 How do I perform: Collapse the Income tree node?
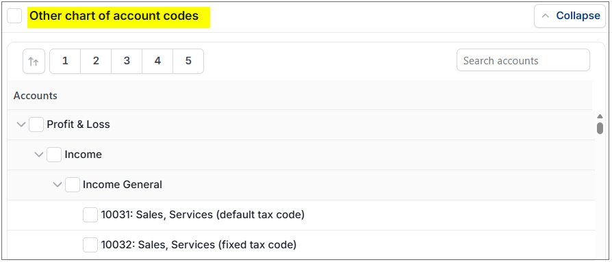39,155
